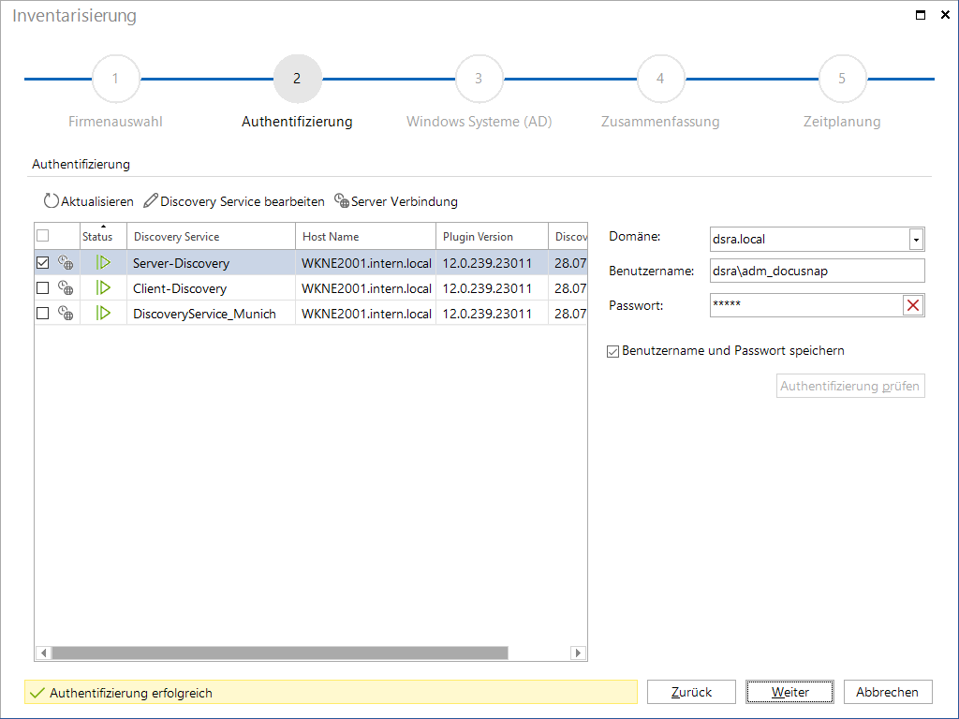Open step 4 Zusammenfassung

660,79
